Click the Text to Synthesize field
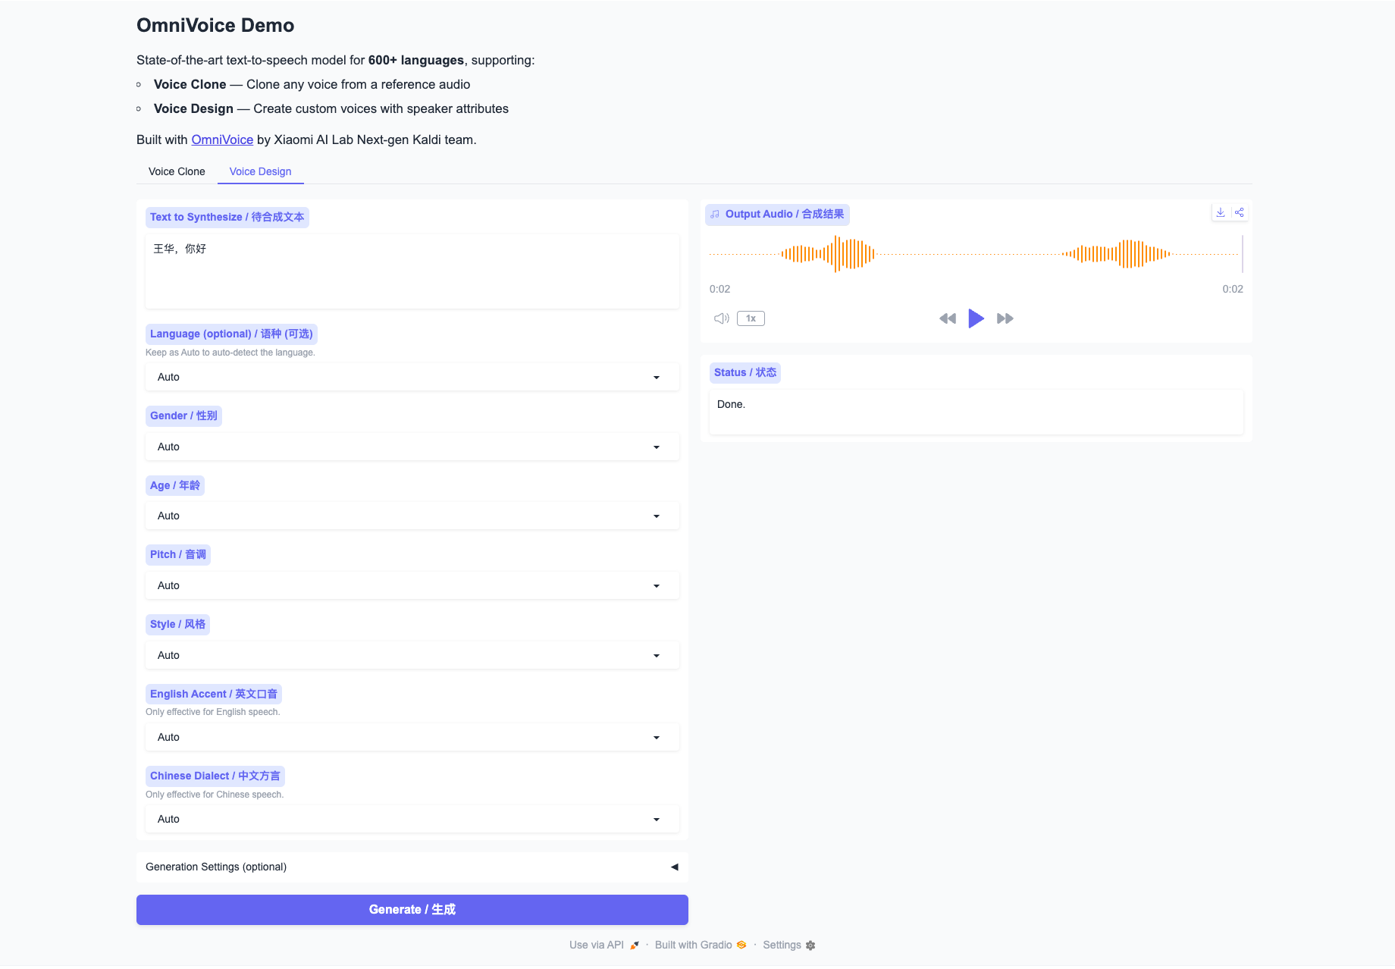 [412, 270]
